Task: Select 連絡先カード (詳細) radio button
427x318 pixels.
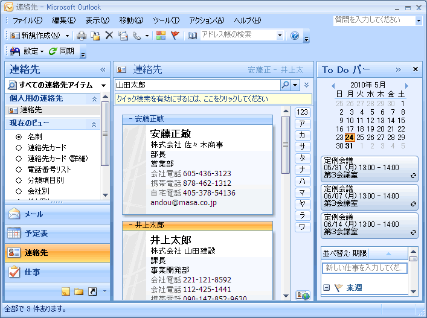Action: pyautogui.click(x=19, y=159)
